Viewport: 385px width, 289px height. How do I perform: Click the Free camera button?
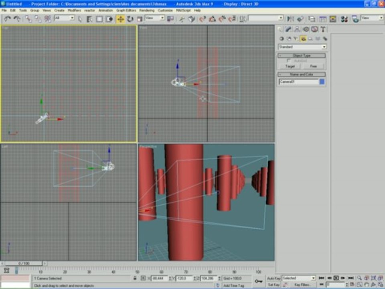[313, 66]
